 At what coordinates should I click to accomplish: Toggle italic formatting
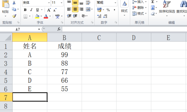31,10
